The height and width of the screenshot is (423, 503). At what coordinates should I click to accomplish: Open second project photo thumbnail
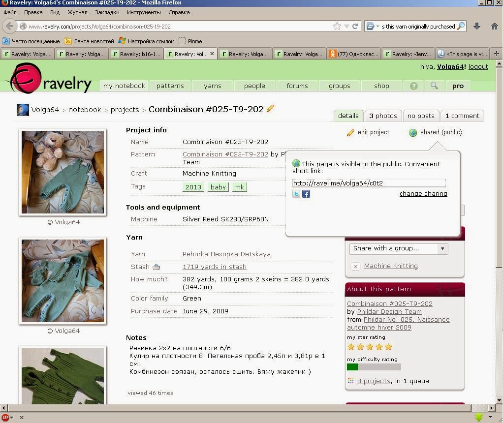[63, 281]
